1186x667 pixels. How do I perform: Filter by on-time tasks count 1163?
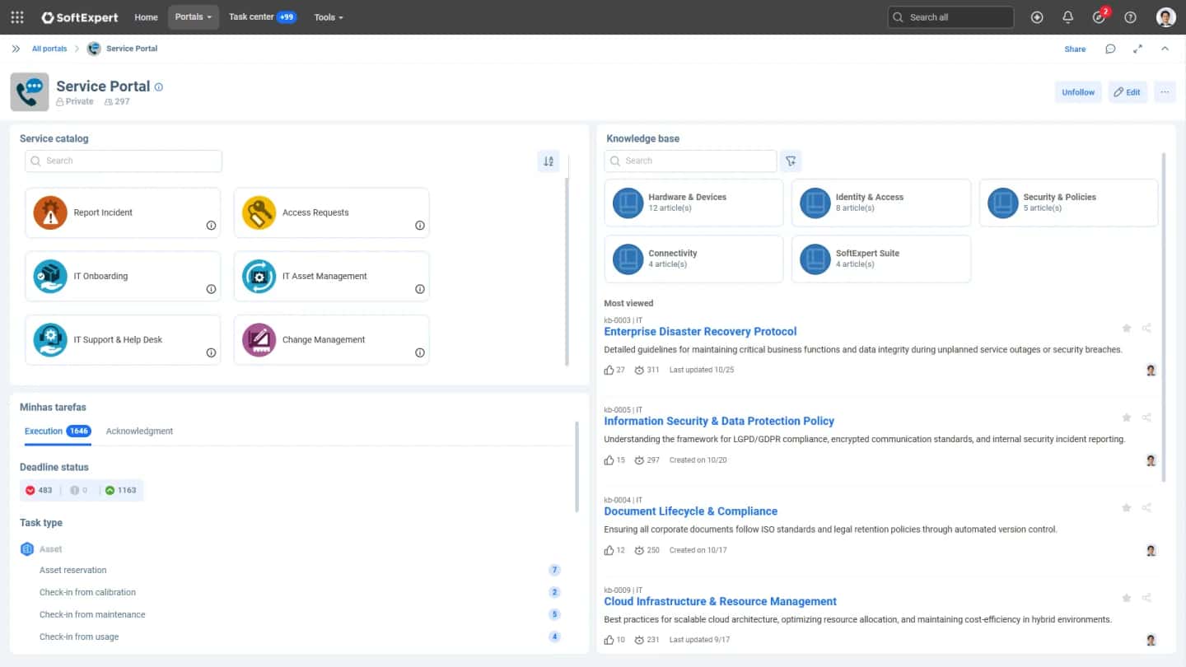coord(121,490)
